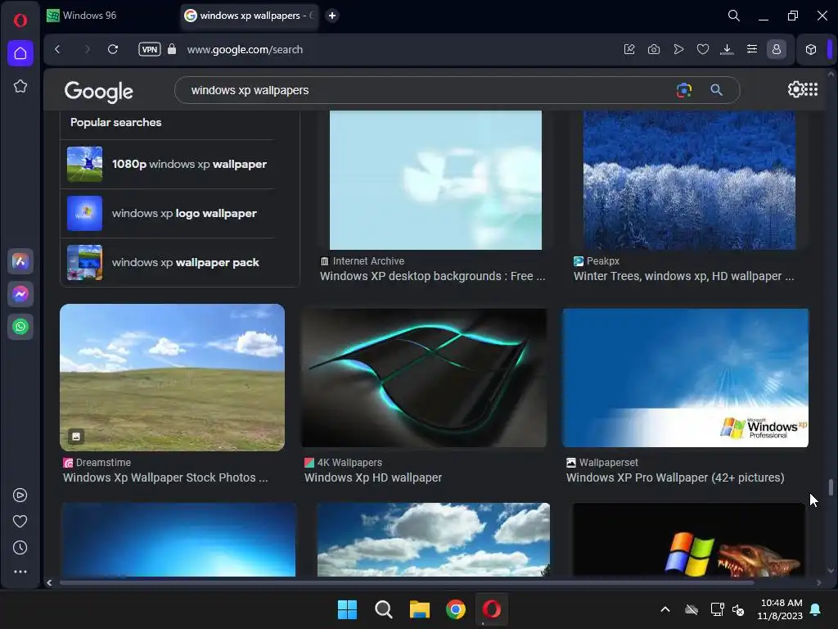The height and width of the screenshot is (629, 838).
Task: Open File Explorer from taskbar
Action: [x=420, y=609]
